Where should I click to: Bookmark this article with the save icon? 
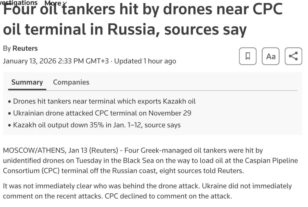pos(247,56)
